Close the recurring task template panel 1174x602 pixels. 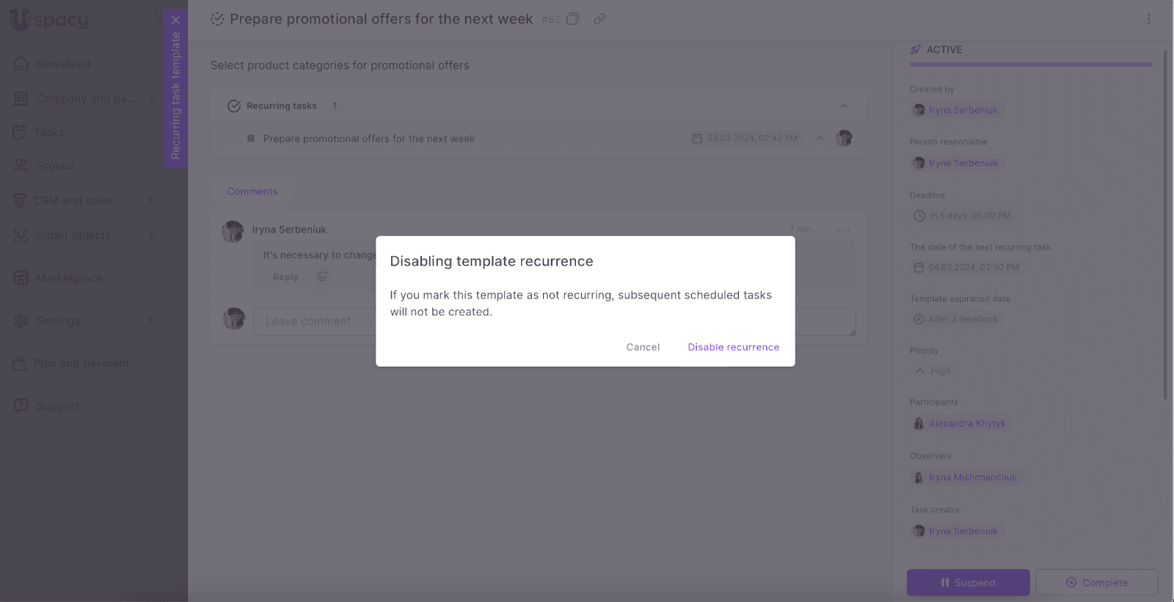point(175,21)
